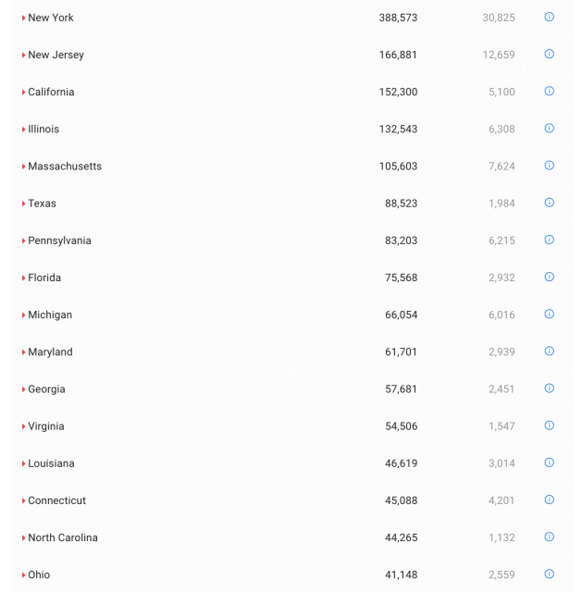Show details via Florida info icon

549,277
